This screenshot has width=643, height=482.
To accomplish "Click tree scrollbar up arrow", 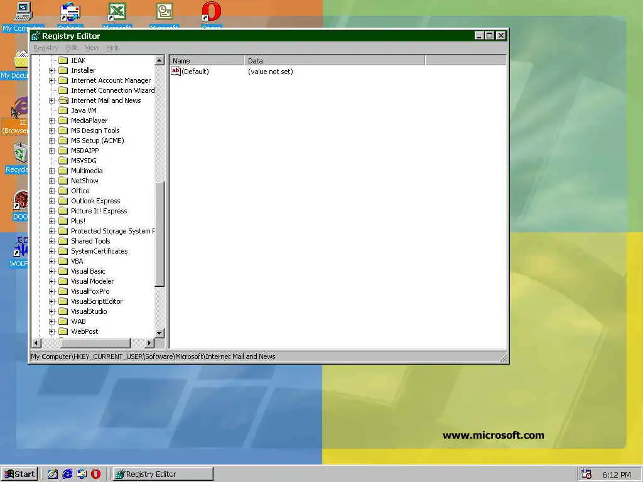I will pos(159,60).
